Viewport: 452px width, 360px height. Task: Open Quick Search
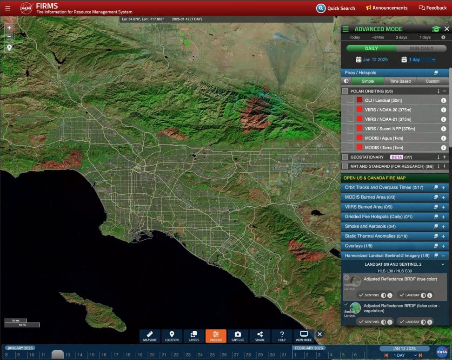[x=336, y=8]
